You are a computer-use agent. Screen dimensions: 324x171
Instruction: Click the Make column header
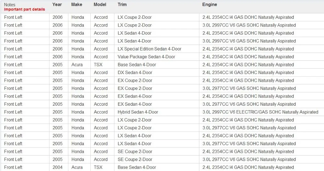point(77,5)
